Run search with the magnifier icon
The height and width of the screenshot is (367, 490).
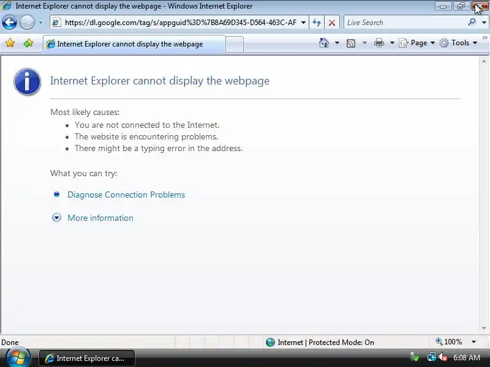[472, 22]
